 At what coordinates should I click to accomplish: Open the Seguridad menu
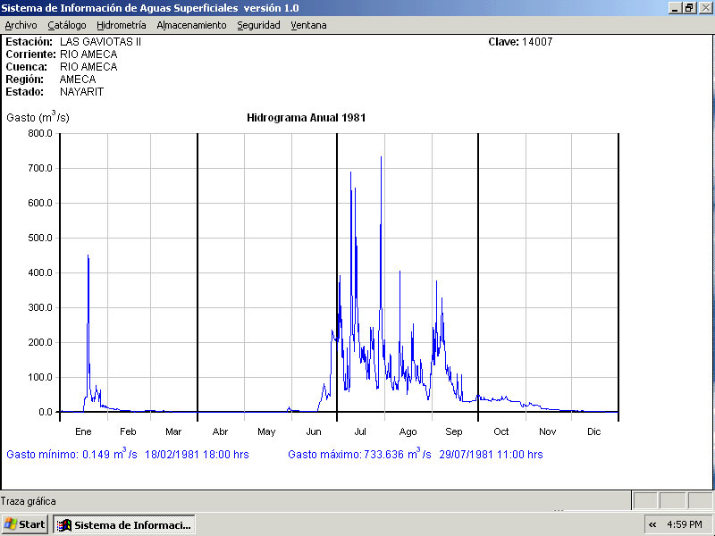click(x=258, y=25)
